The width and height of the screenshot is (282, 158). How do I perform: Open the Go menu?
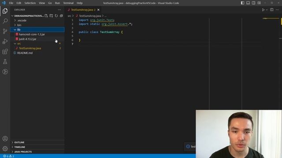(50, 3)
